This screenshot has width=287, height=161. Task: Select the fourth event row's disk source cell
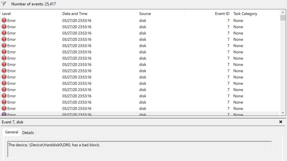[143, 39]
